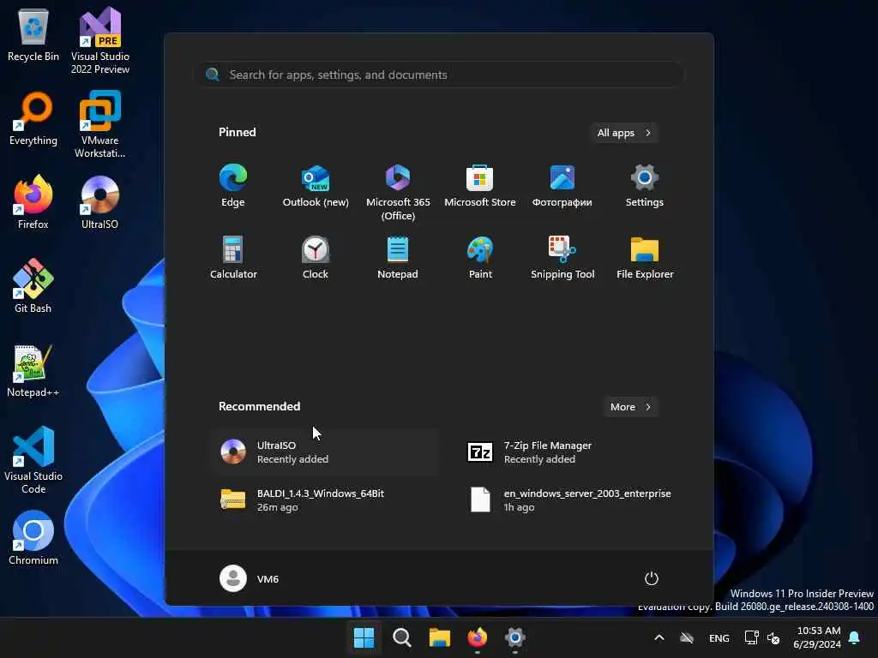Open the Clock app
Image resolution: width=878 pixels, height=658 pixels.
pyautogui.click(x=316, y=258)
